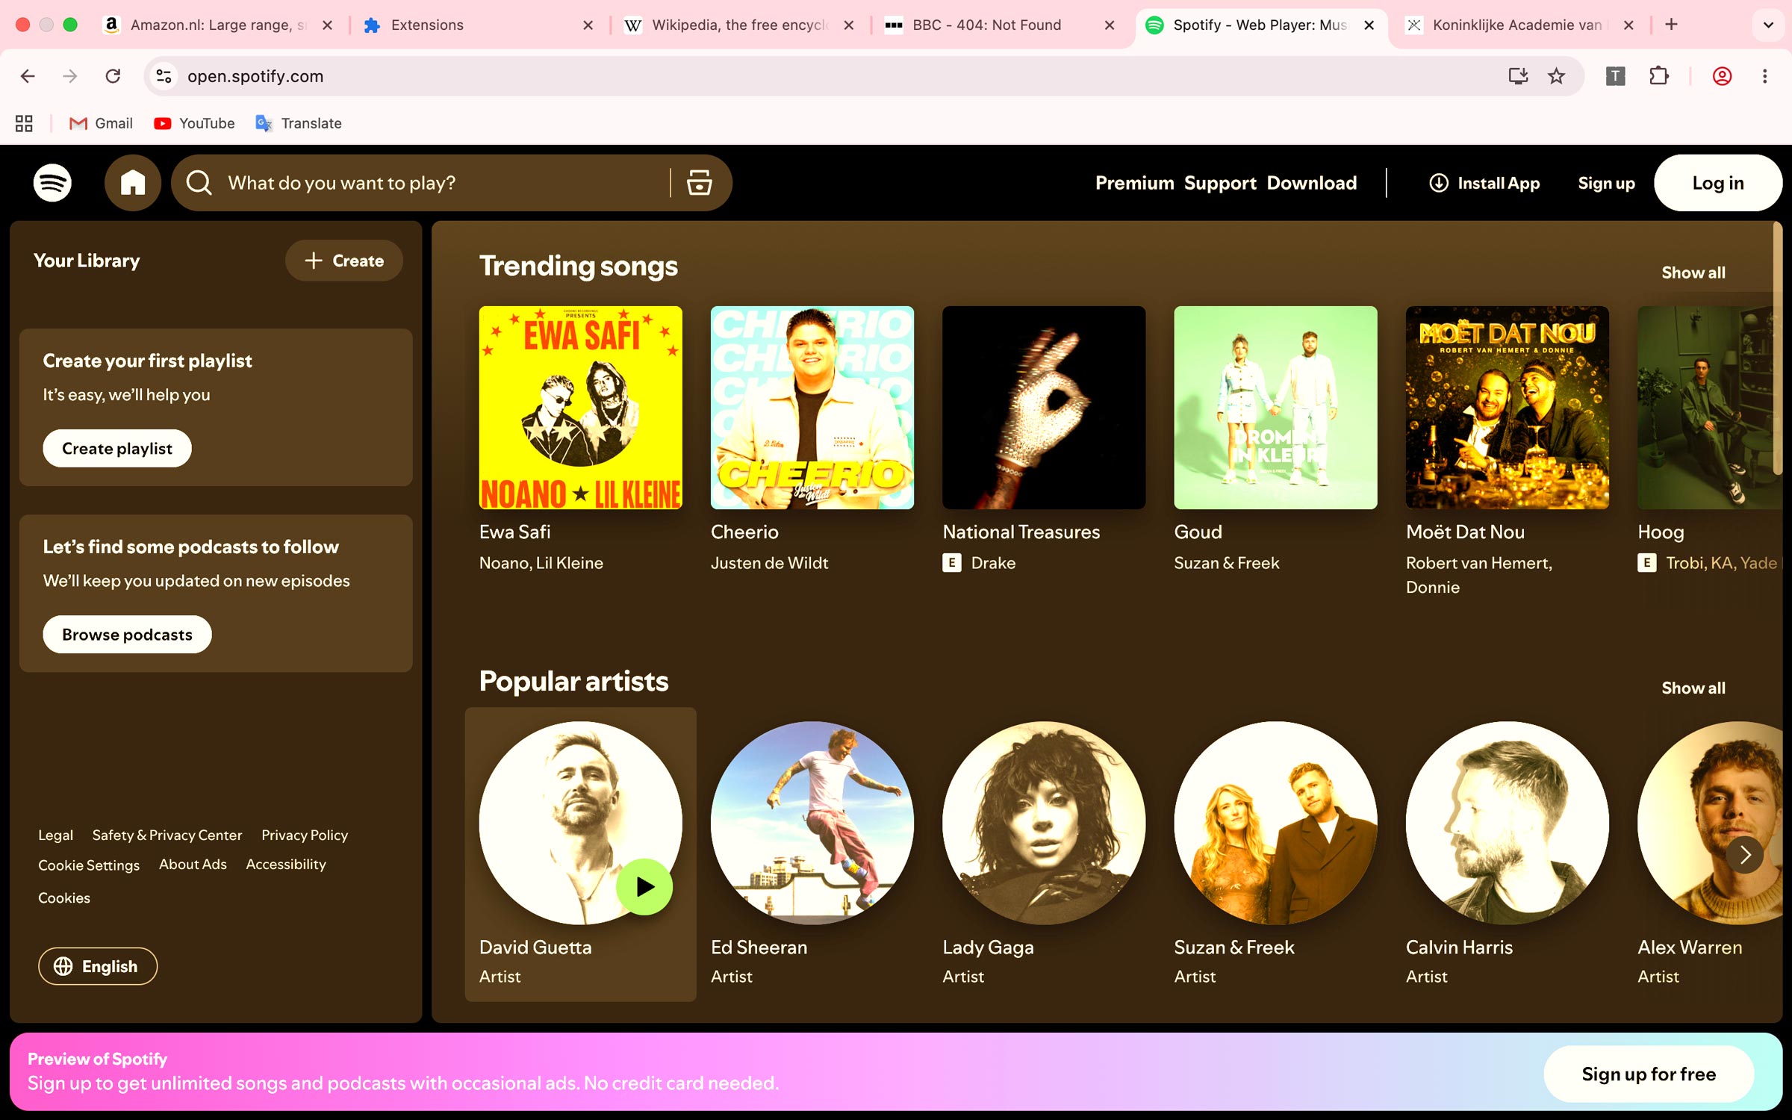Screen dimensions: 1792x1120
Task: Click the address bar URL
Action: [x=255, y=76]
